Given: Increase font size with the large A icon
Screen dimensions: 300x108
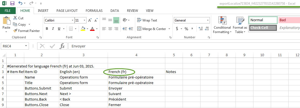Looking at the screenshot, I should click(90, 20).
